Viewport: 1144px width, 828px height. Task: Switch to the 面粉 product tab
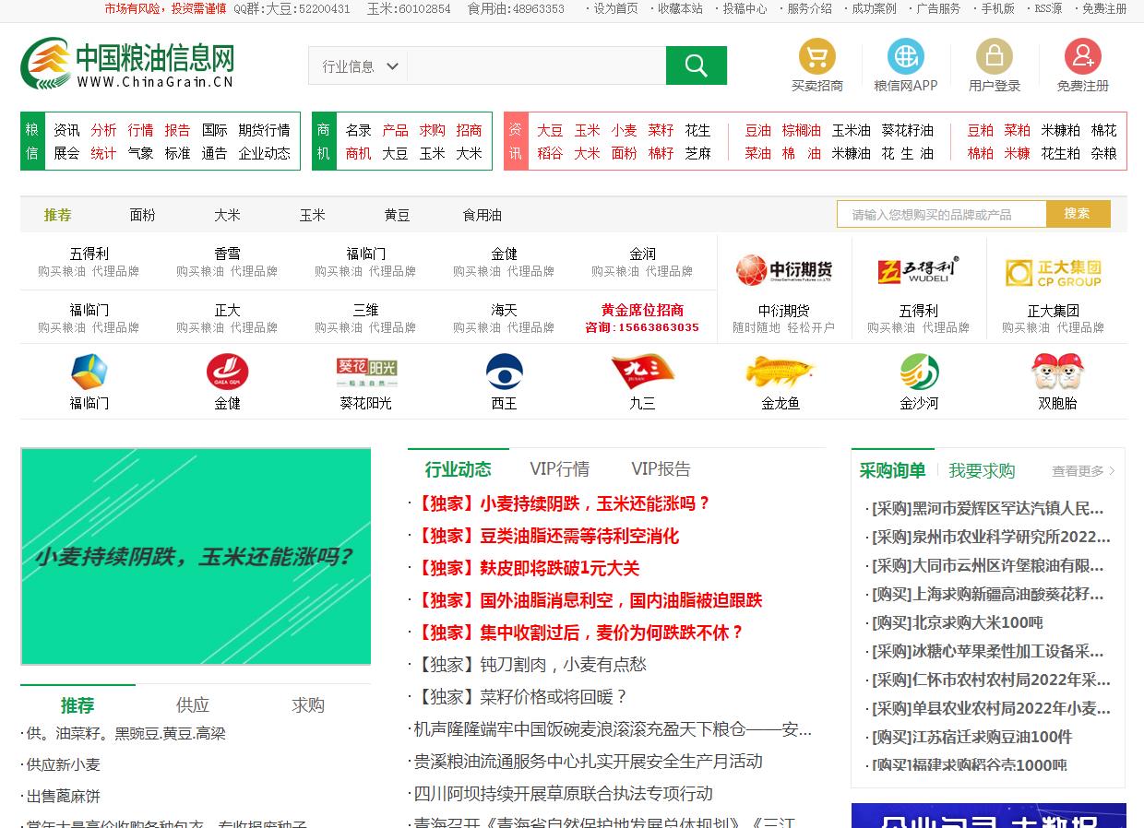(143, 215)
